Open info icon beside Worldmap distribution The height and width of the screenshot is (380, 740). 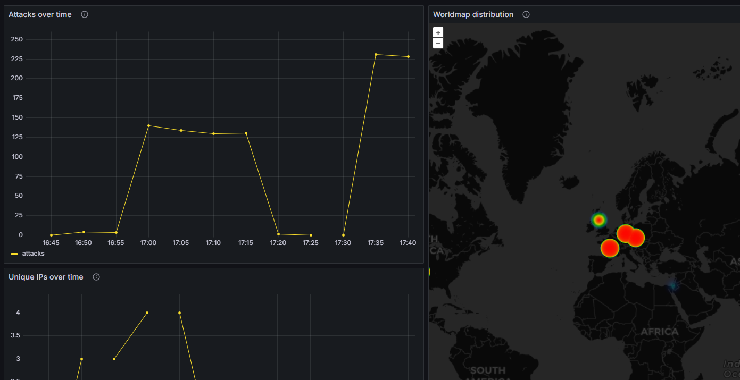(526, 14)
